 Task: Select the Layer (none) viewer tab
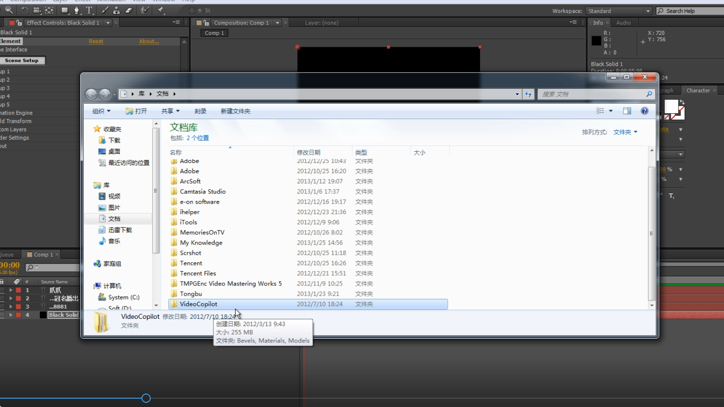pos(321,23)
